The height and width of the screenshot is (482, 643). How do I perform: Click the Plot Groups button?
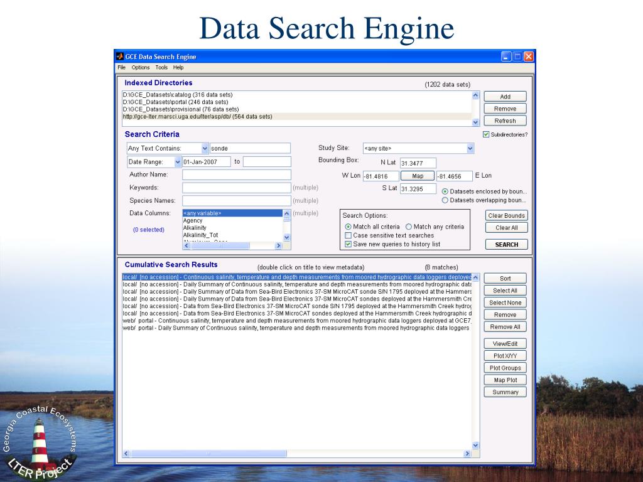pos(505,368)
